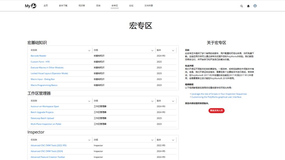
Task: Click 2024 IR5 version of Advanced CNC CMM Tools (2024)
Action: tap(161, 151)
